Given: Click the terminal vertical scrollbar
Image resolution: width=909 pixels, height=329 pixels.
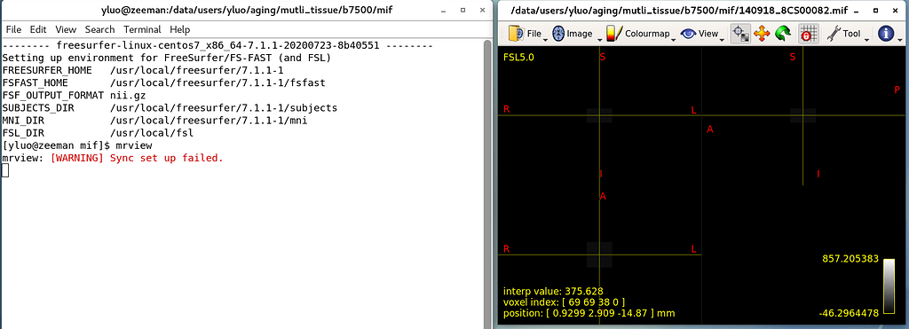Looking at the screenshot, I should (487, 184).
